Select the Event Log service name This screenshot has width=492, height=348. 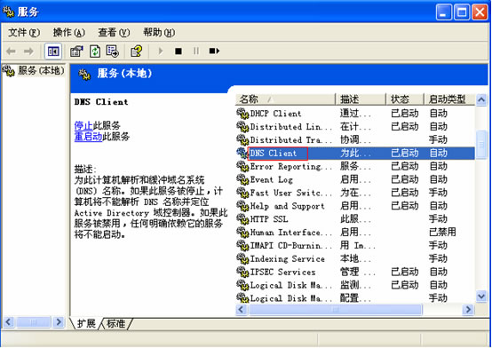click(x=272, y=180)
